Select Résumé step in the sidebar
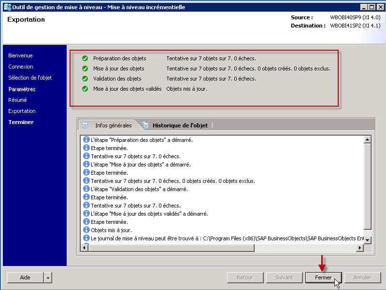 (x=17, y=100)
